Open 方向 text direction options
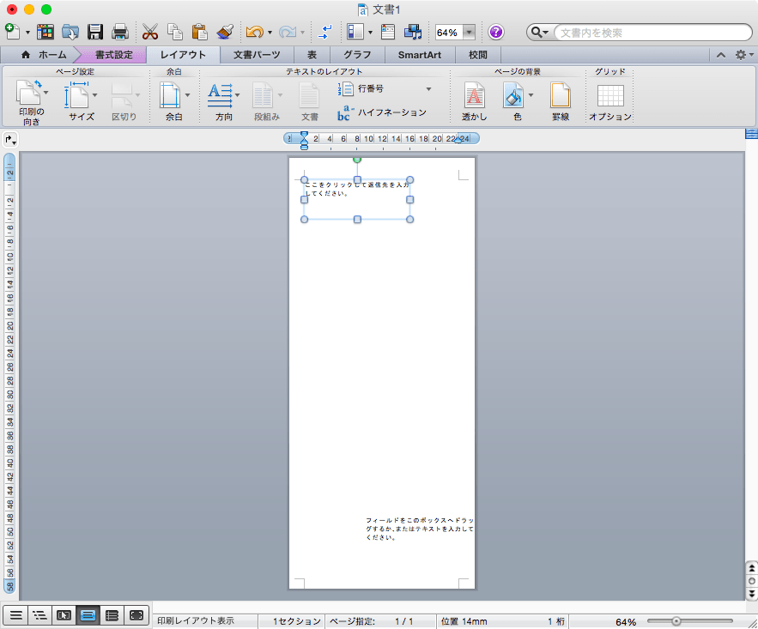This screenshot has width=758, height=629. tap(224, 101)
